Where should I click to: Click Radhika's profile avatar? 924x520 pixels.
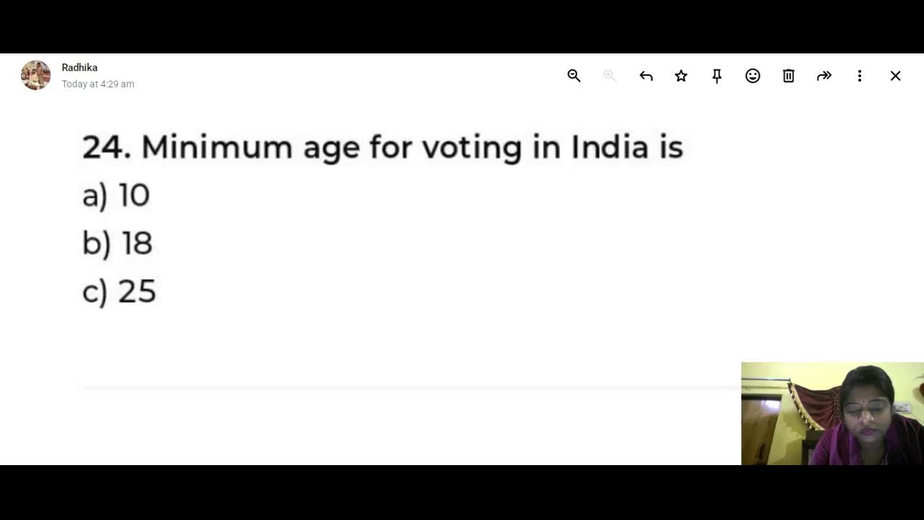[x=36, y=75]
